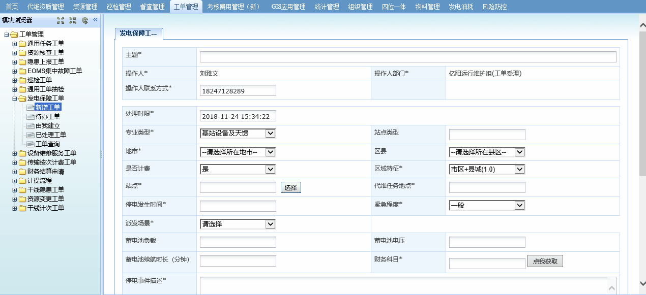
Task: Click the 代维任务地点 input field
Action: pyautogui.click(x=487, y=187)
